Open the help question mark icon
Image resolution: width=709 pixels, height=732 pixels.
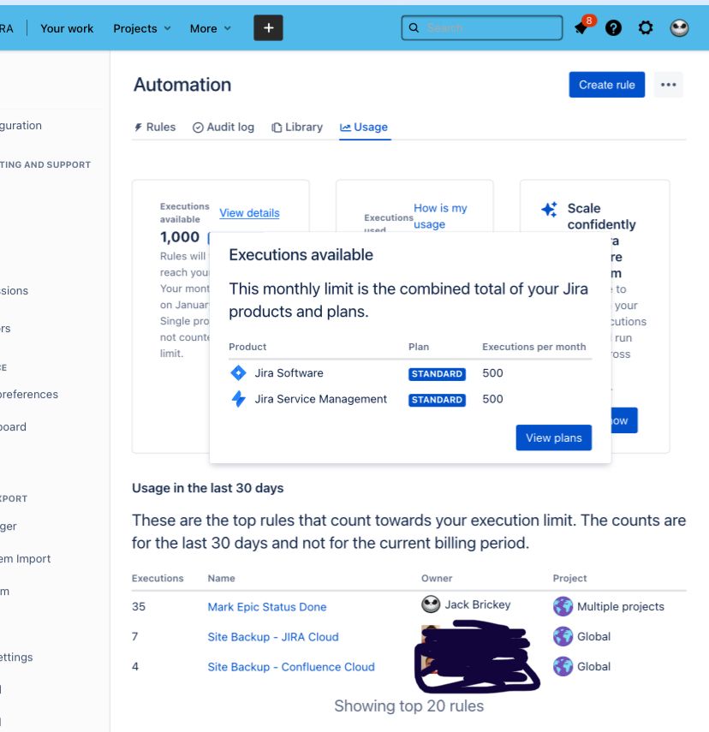tap(613, 28)
